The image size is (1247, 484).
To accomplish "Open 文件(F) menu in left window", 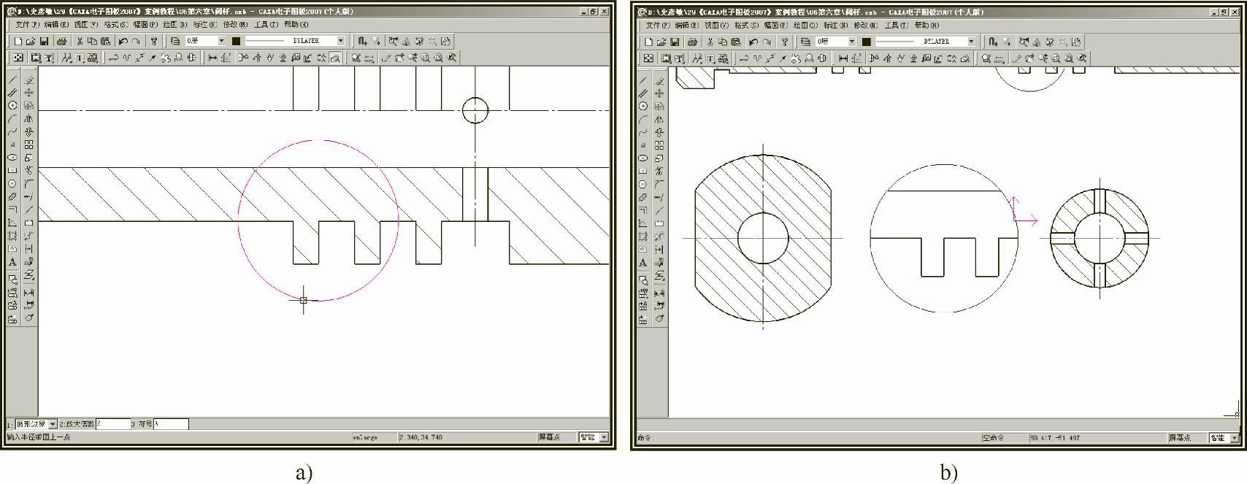I will 28,24.
